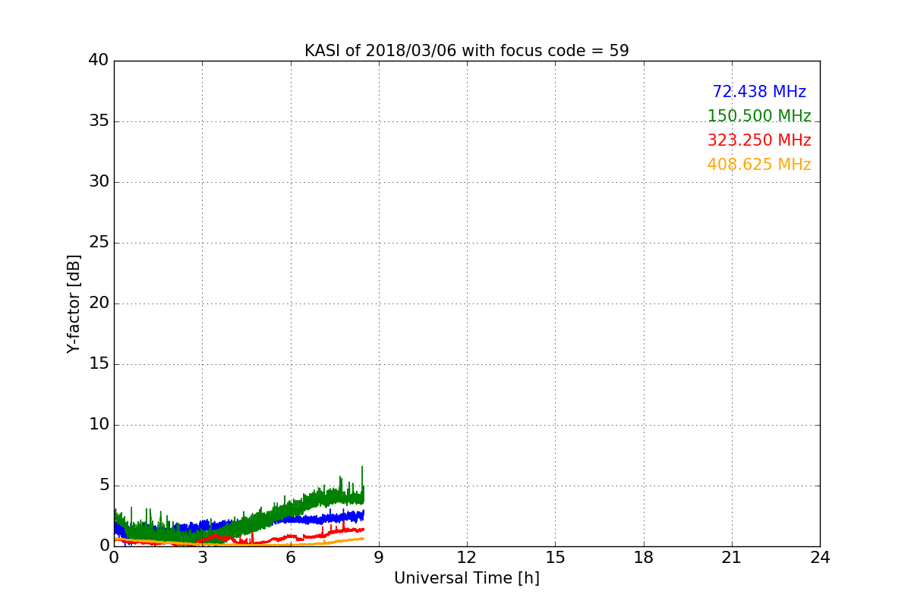
Task: Click the y-axis tick label 20
Action: click(99, 303)
